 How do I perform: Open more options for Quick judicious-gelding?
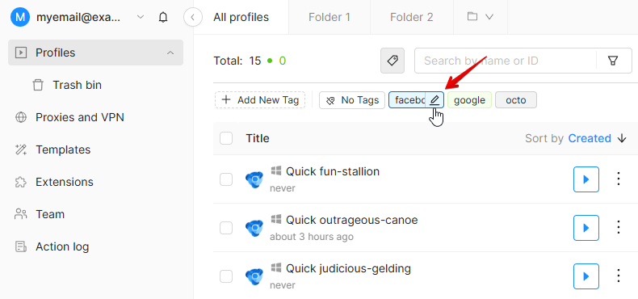point(619,276)
